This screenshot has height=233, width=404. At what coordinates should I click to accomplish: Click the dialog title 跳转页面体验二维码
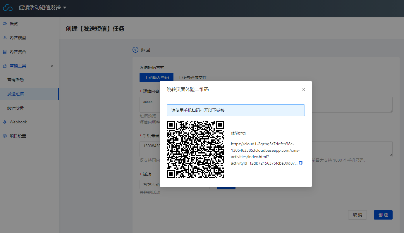click(188, 89)
